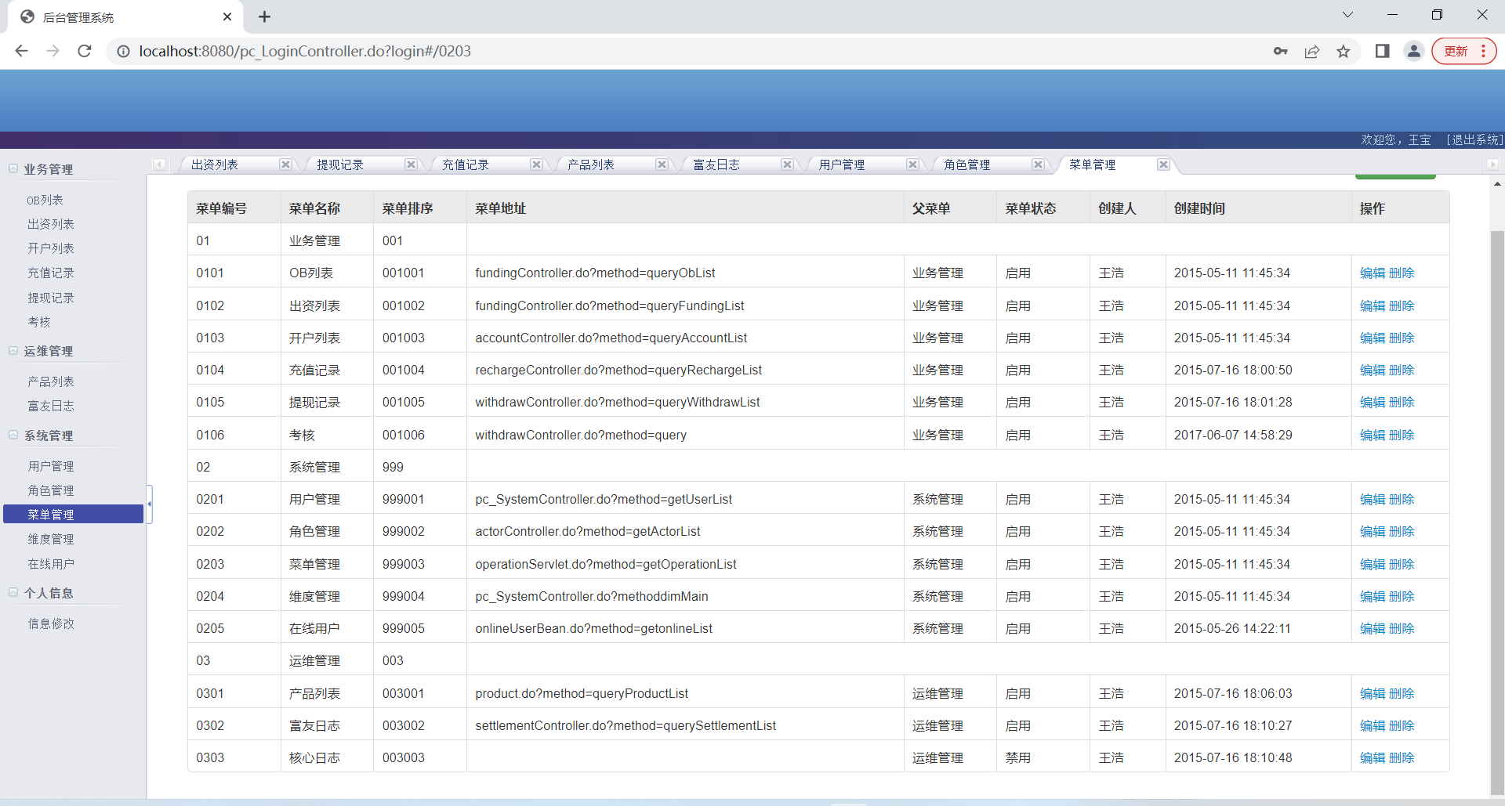Screen dimensions: 1505x806
Task: Delete the 维度管理 menu row
Action: [x=1402, y=596]
